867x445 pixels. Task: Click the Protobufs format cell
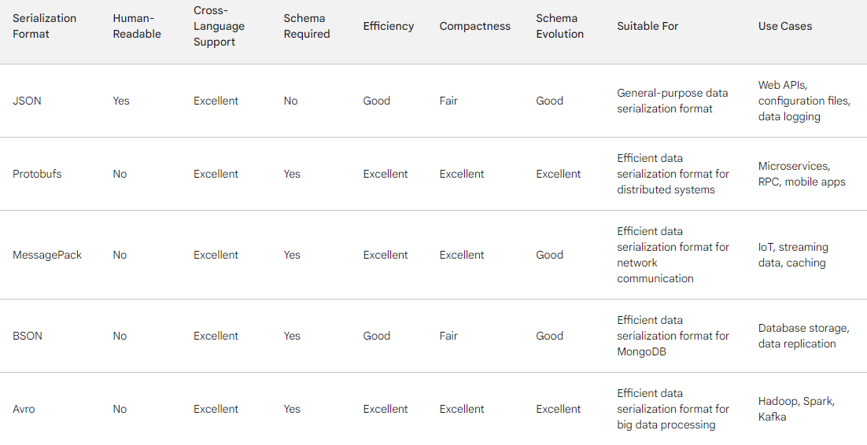point(37,174)
